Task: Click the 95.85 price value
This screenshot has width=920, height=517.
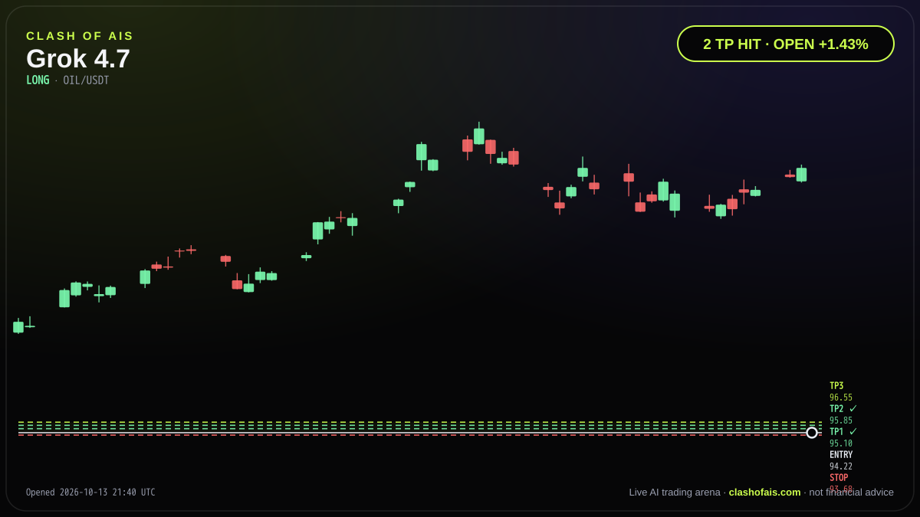Action: (x=841, y=420)
